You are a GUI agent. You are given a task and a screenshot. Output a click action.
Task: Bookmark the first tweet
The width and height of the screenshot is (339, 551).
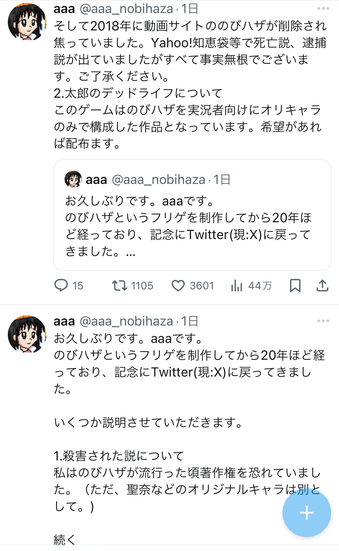295,286
